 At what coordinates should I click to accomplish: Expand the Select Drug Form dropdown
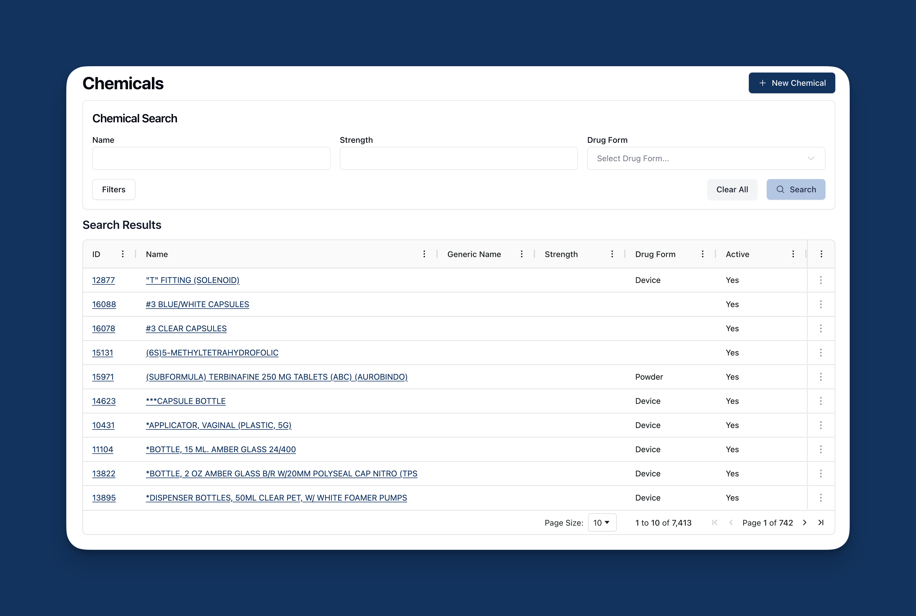pyautogui.click(x=706, y=158)
